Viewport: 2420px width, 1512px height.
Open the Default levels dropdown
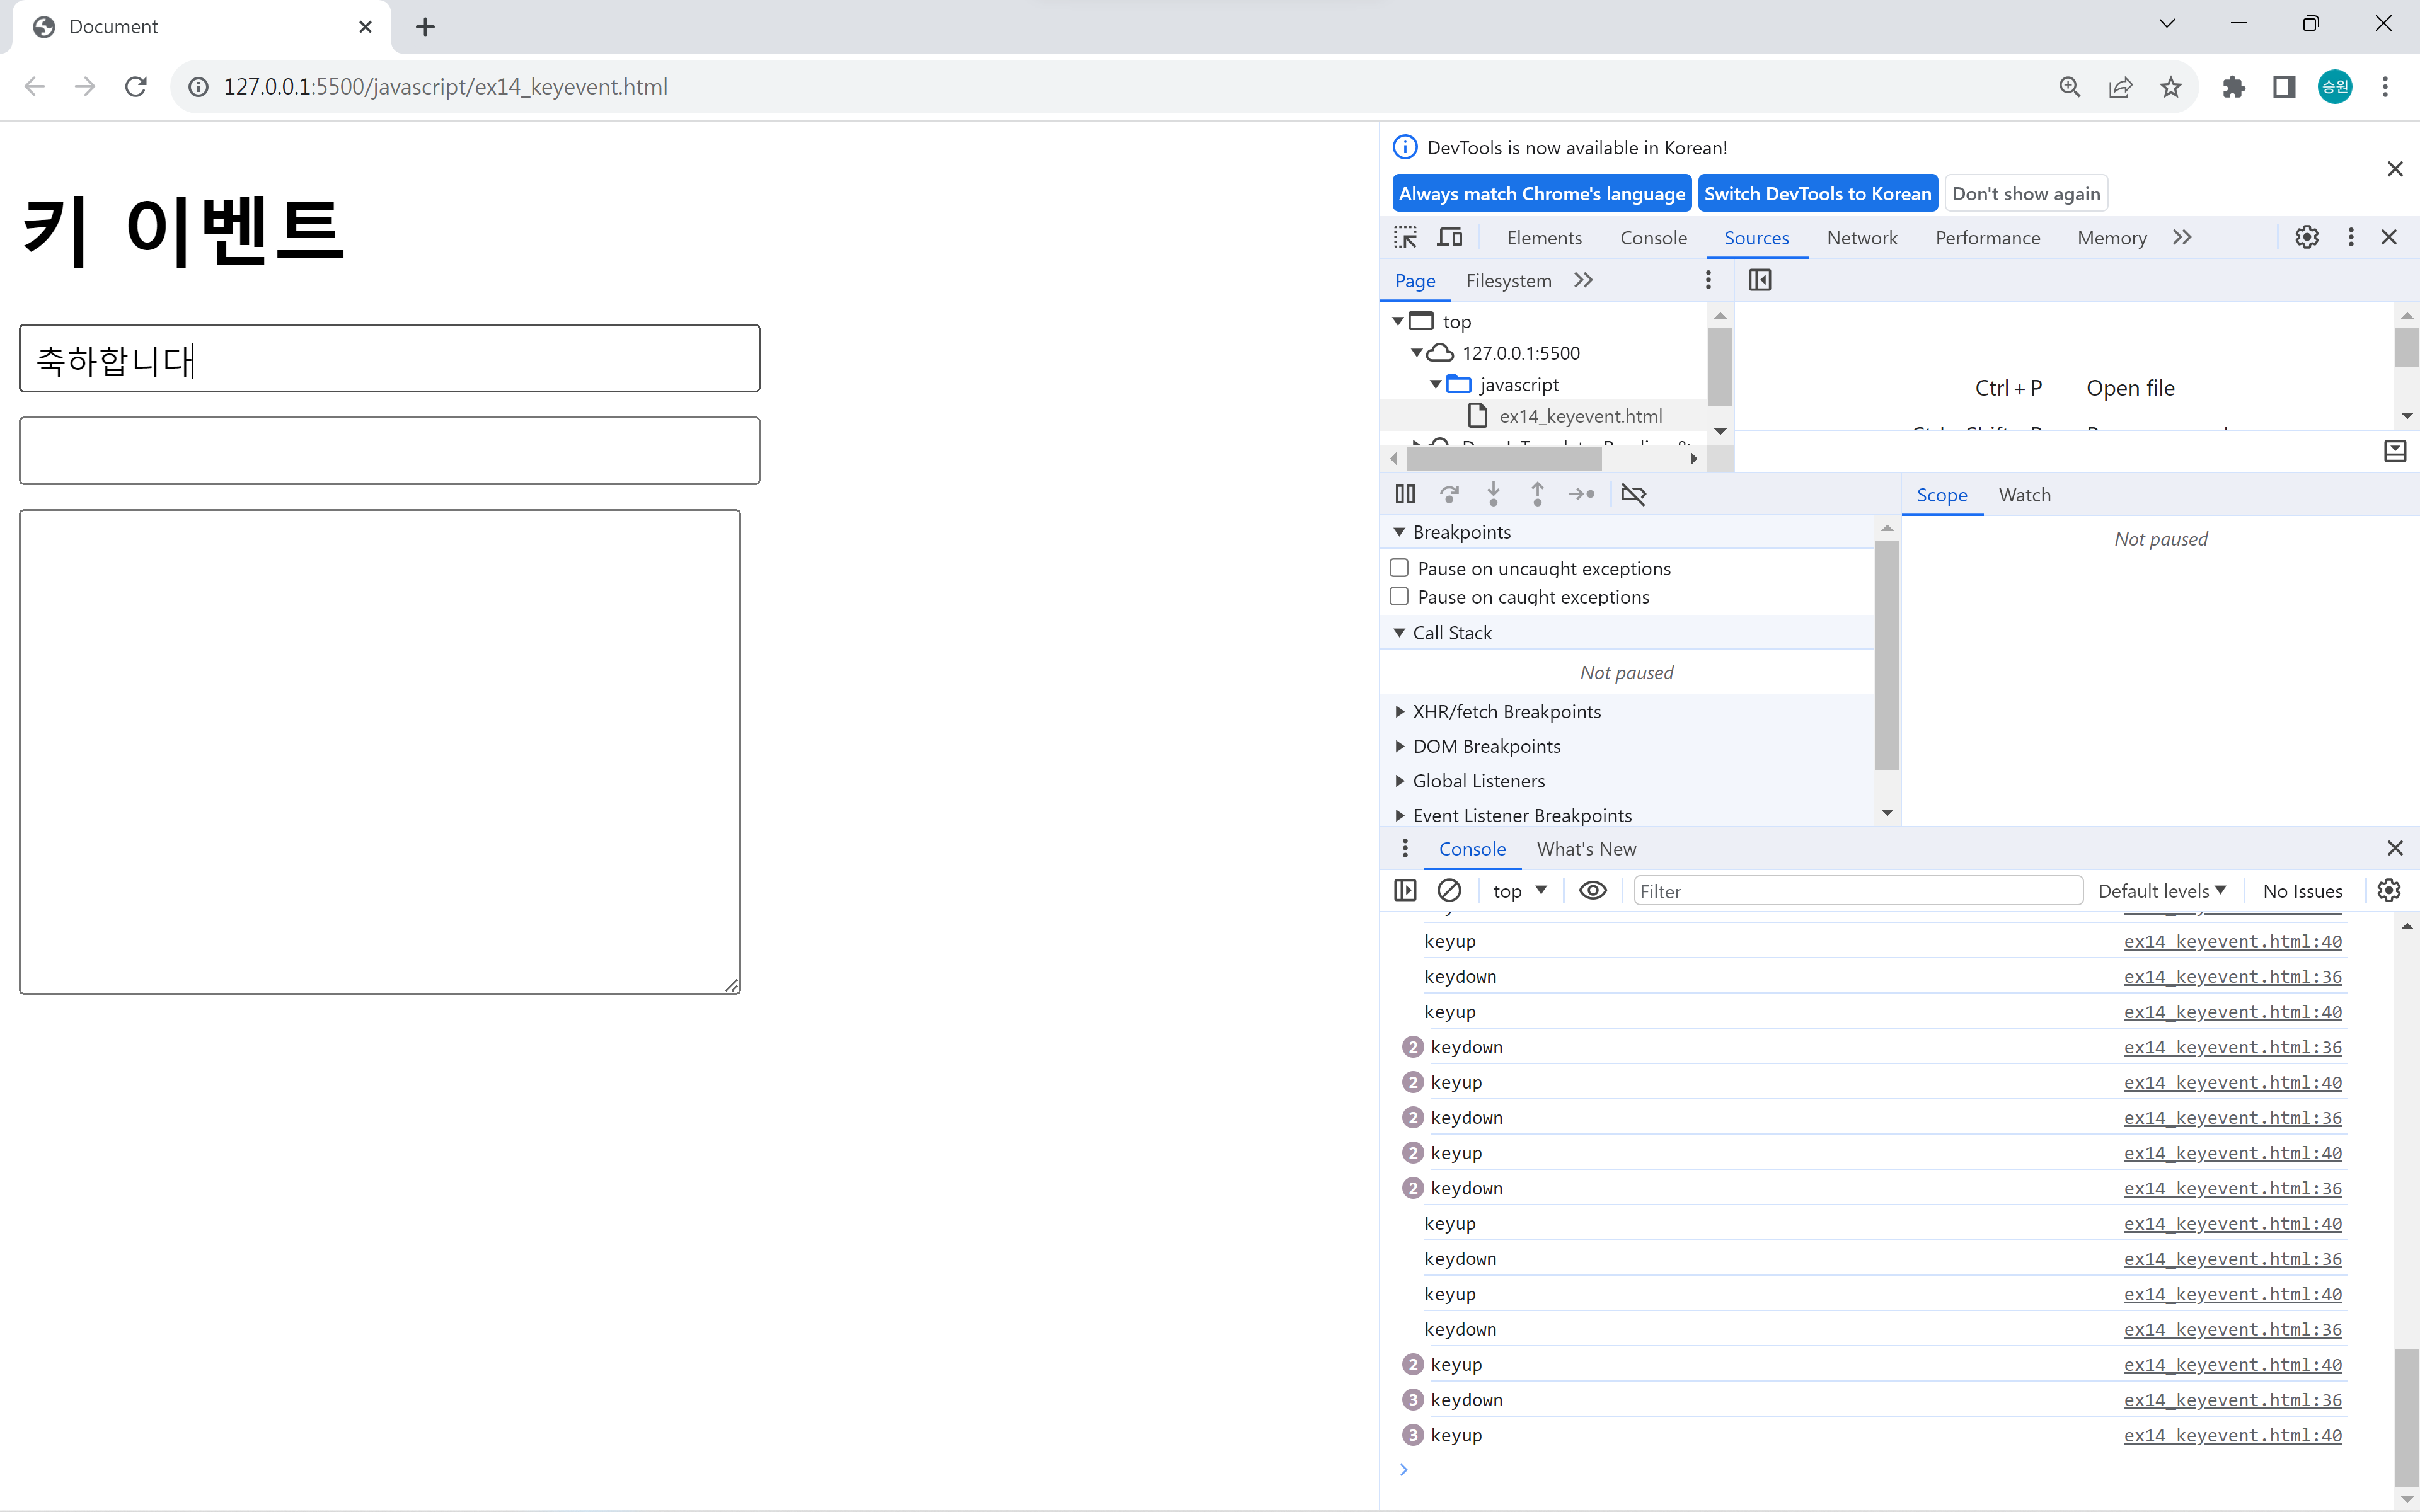point(2161,890)
